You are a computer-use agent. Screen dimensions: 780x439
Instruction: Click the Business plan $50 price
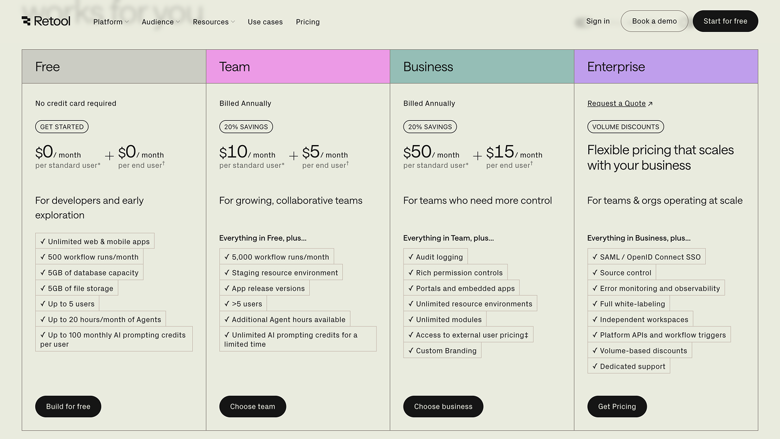click(418, 152)
